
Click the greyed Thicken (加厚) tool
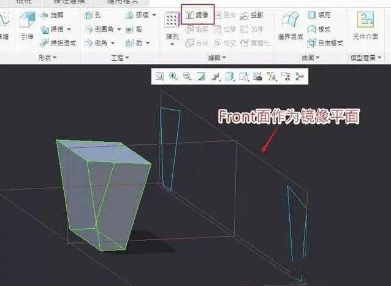tap(252, 29)
